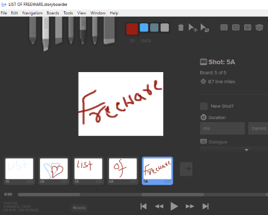Open the red current color swatch
Screen dimensions: 268x215
click(132, 29)
